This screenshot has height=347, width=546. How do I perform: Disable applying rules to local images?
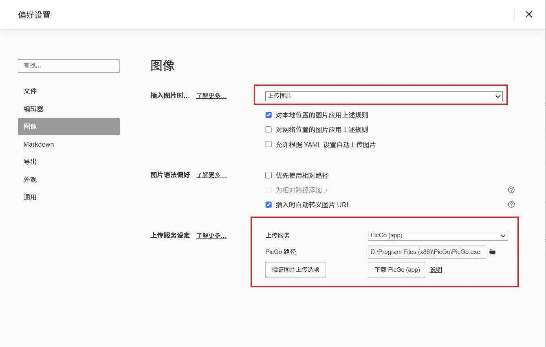pos(268,115)
